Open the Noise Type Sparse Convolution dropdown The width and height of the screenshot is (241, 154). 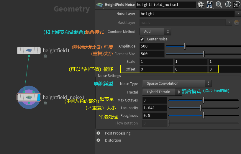[177, 83]
